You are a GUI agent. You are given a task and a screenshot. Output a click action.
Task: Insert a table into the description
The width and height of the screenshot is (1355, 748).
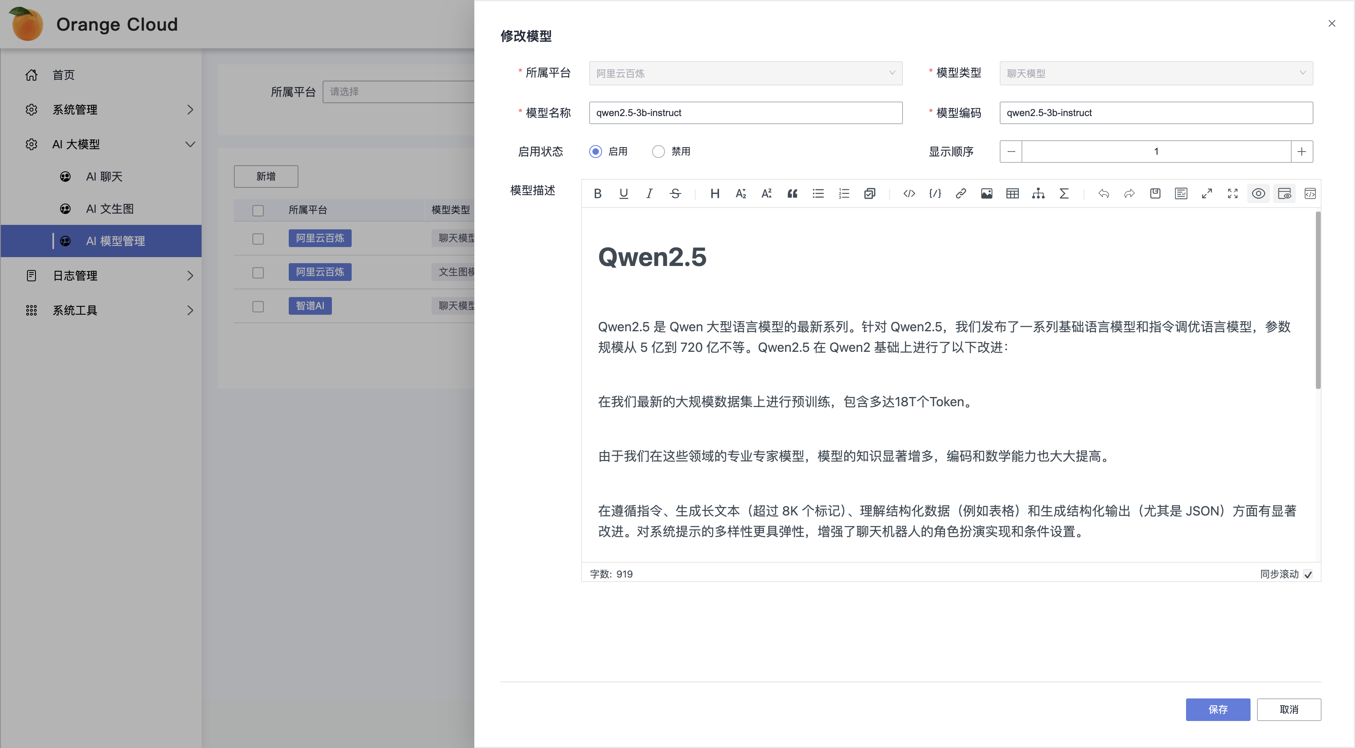coord(1012,193)
